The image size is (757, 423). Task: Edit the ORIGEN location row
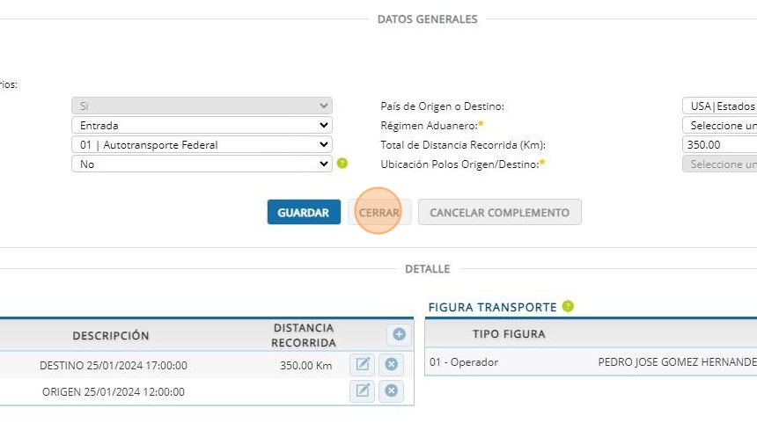(x=363, y=391)
